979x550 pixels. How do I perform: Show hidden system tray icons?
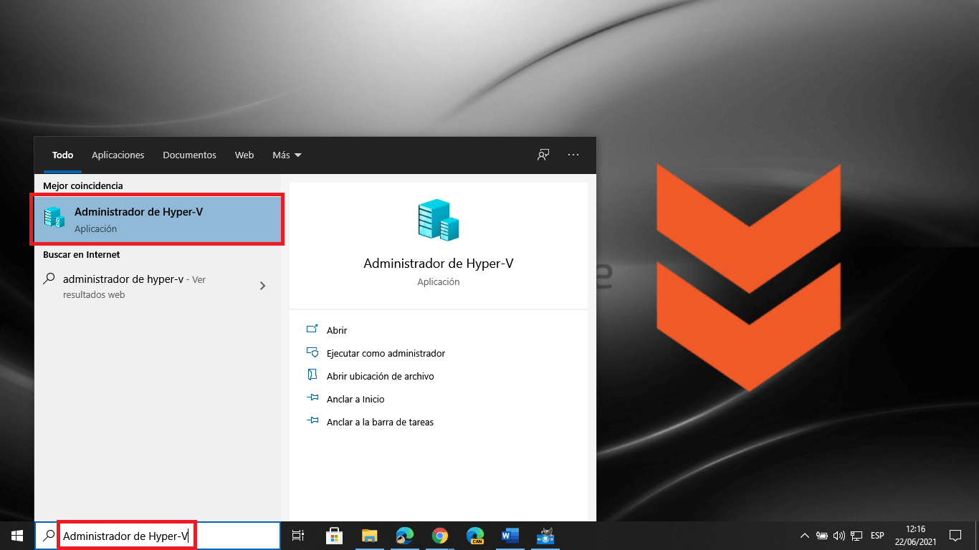click(x=804, y=536)
